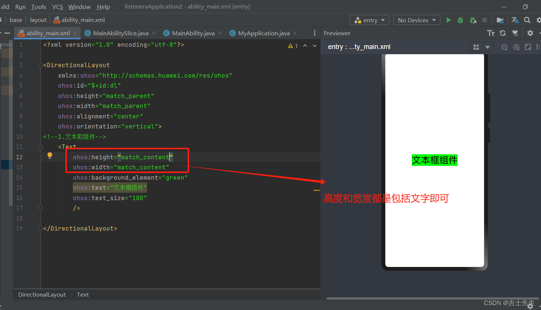Close the MainAbility.java tab
This screenshot has width=541, height=310.
pyautogui.click(x=220, y=33)
